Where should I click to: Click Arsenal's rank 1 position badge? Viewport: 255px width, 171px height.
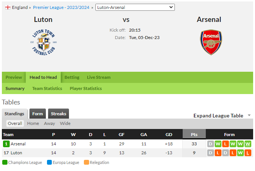click(x=6, y=144)
